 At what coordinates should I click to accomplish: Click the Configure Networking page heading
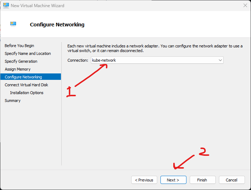point(57,25)
